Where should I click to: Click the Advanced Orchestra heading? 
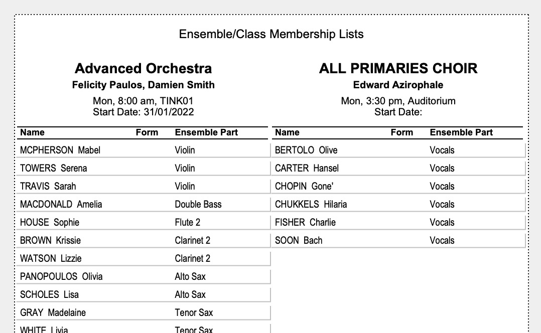pyautogui.click(x=143, y=68)
